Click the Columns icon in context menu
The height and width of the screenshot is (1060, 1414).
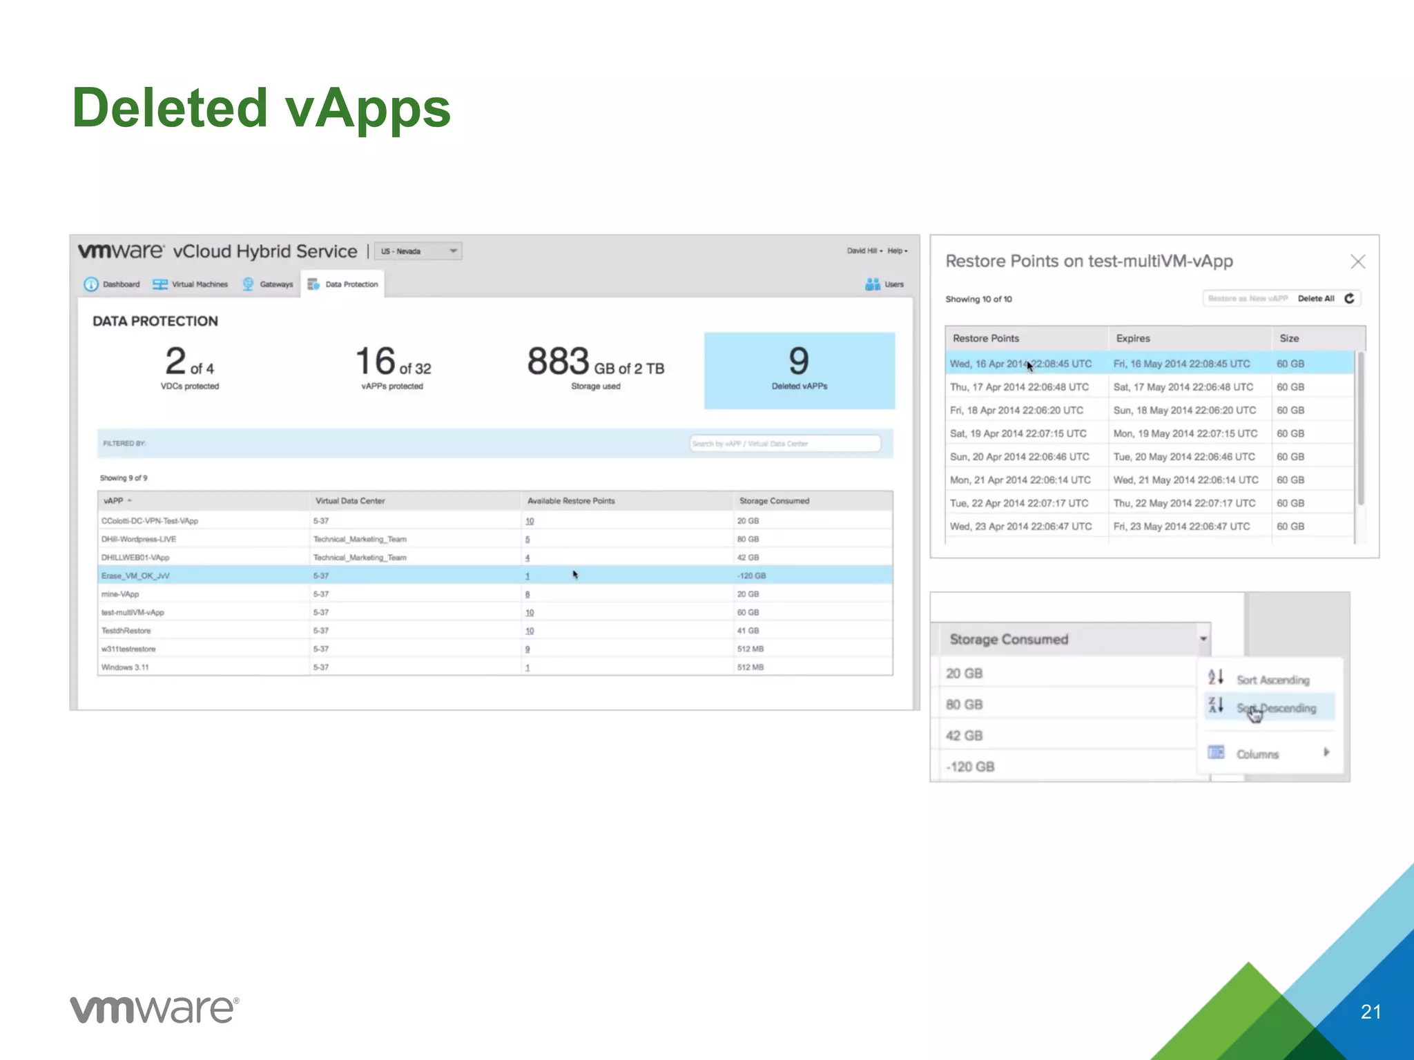click(x=1216, y=753)
